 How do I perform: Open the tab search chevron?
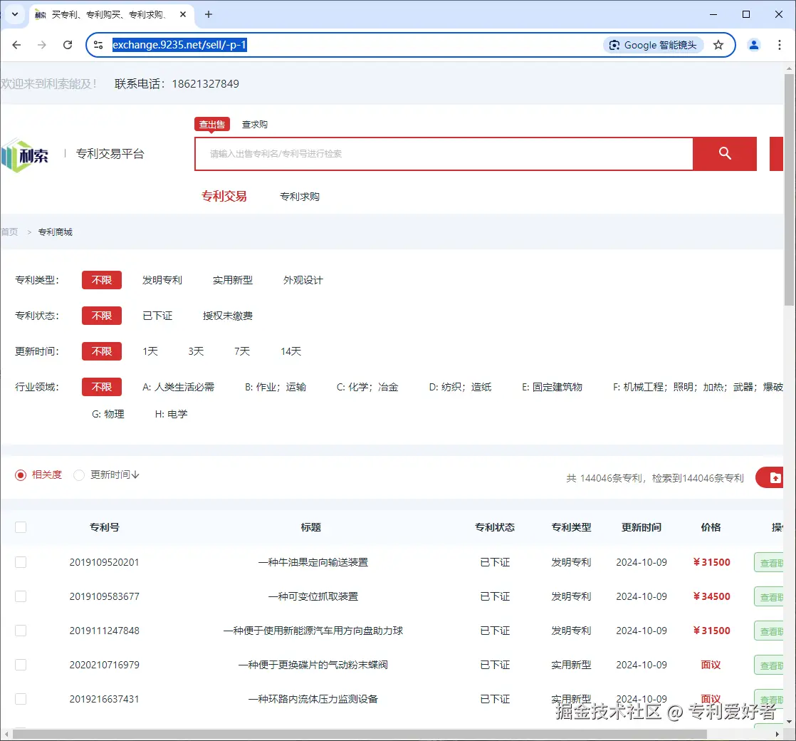15,14
